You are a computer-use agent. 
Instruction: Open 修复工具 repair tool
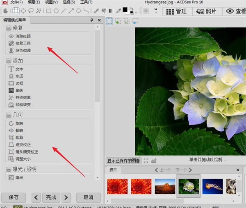[20, 43]
